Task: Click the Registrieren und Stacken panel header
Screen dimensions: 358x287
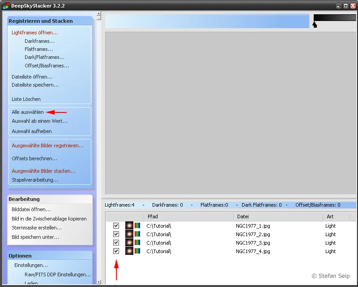Action: pyautogui.click(x=50, y=21)
